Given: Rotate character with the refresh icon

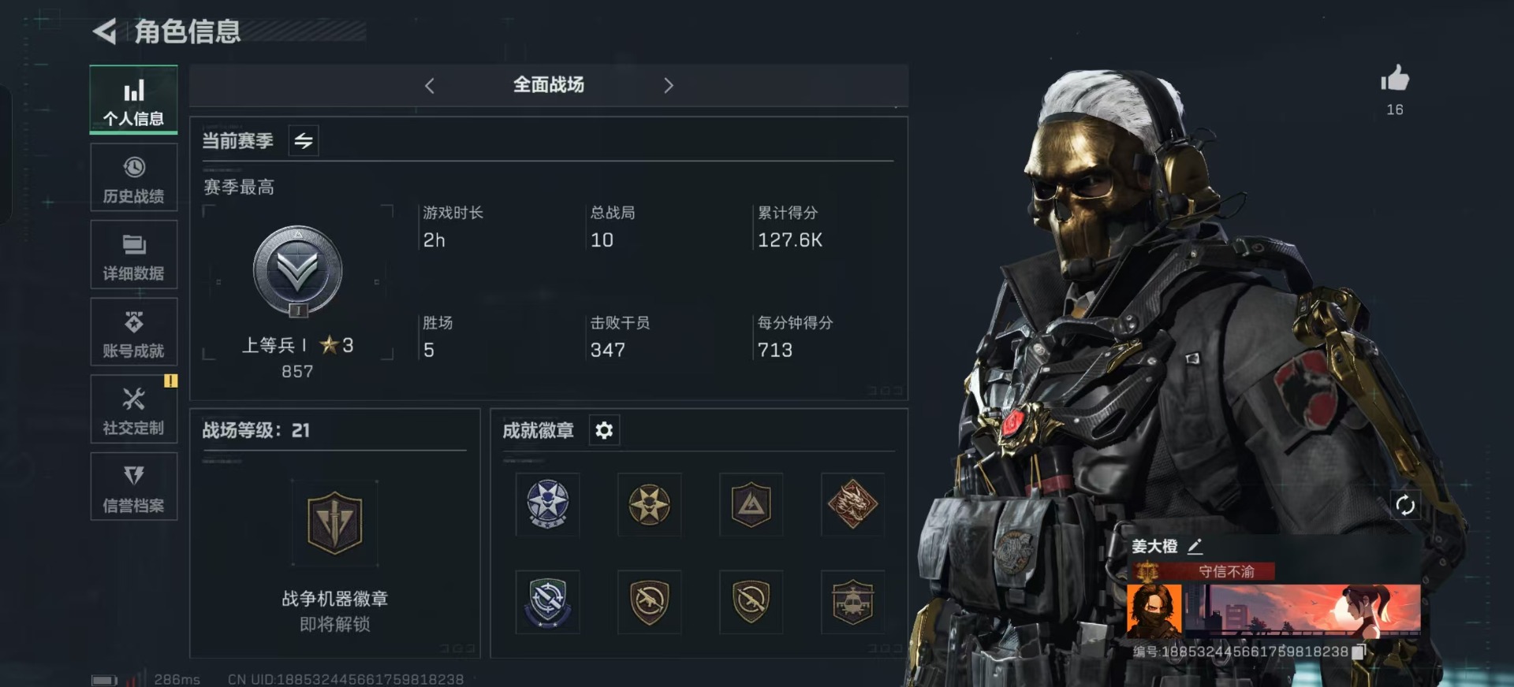Looking at the screenshot, I should [1405, 505].
